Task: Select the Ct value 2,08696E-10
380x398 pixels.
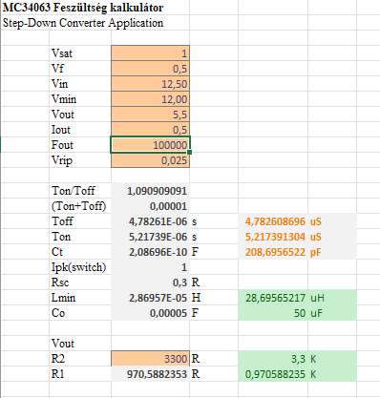Action: (x=150, y=252)
